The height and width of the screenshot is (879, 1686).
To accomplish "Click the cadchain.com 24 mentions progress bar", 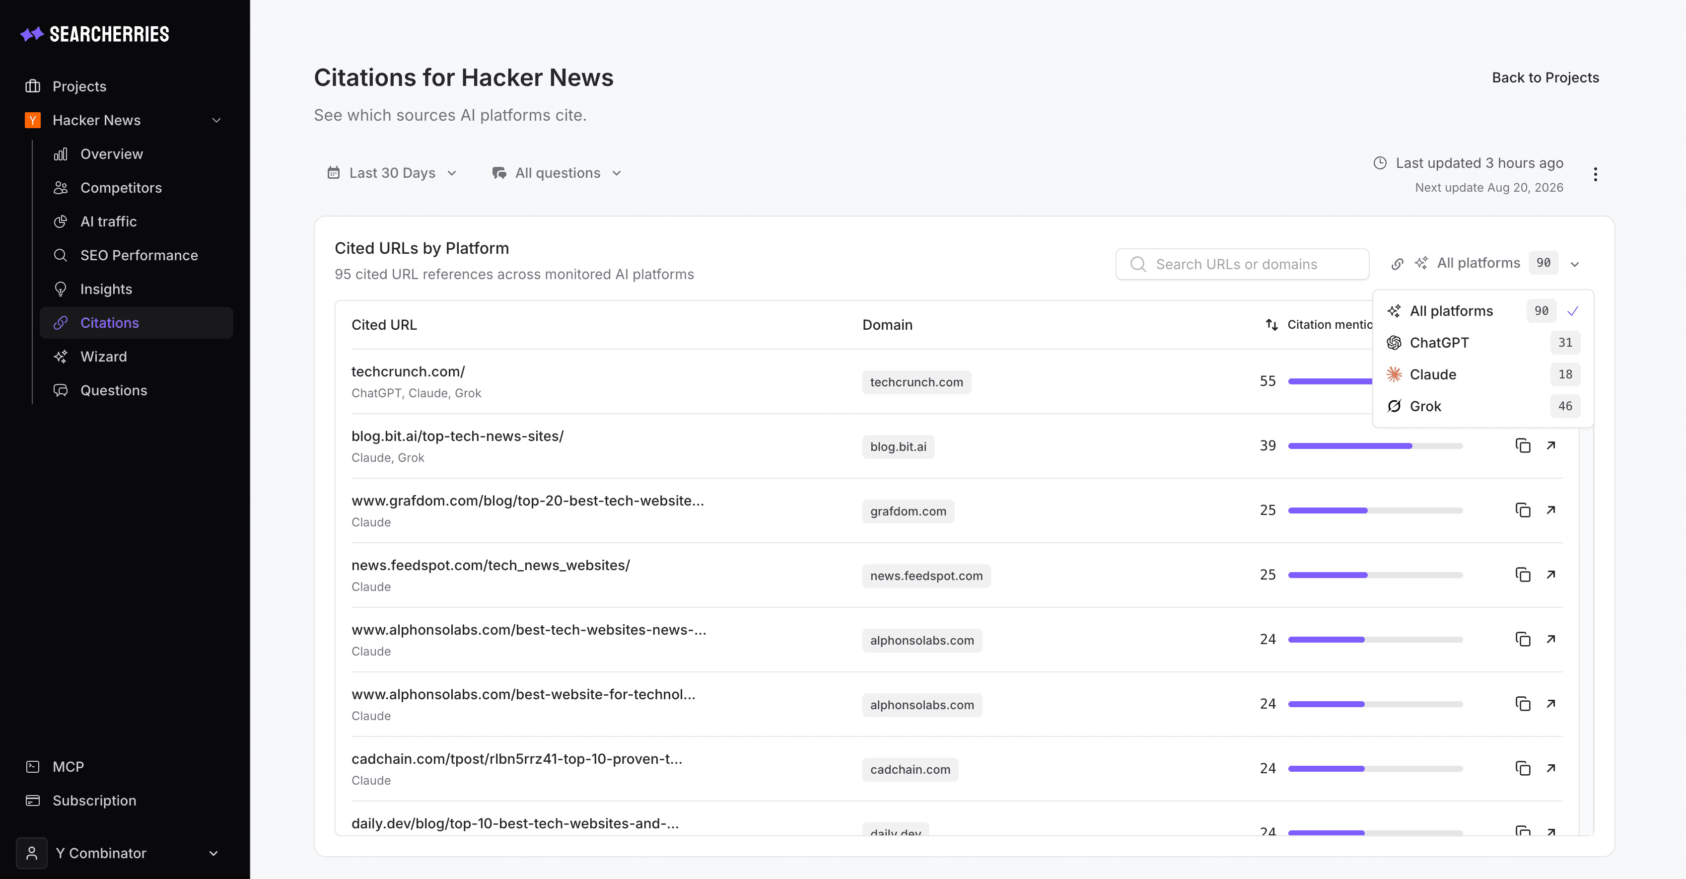I will (x=1375, y=768).
